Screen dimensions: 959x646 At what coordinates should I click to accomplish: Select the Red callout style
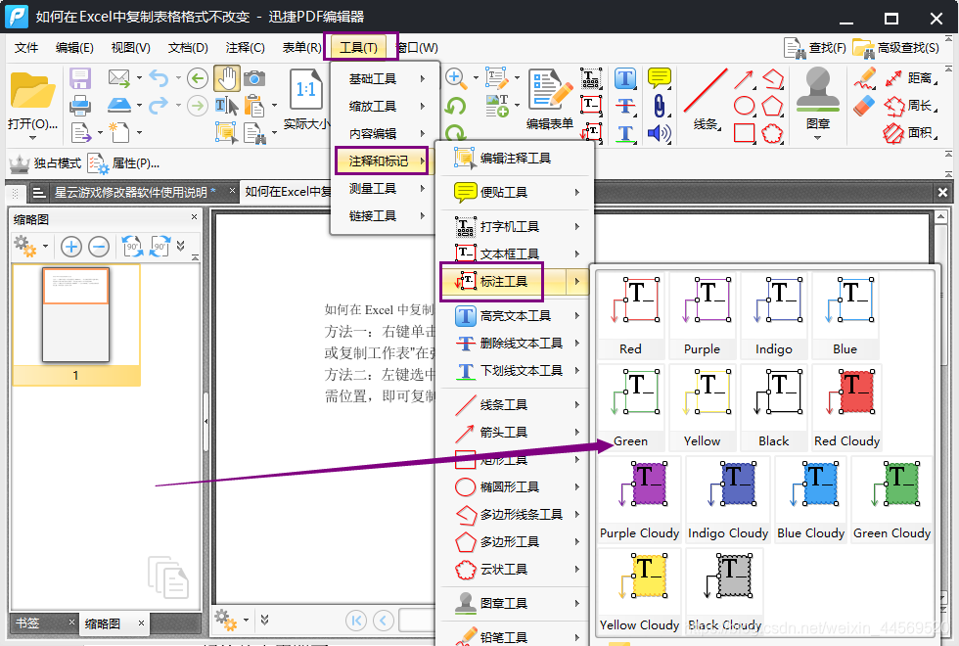pos(630,315)
